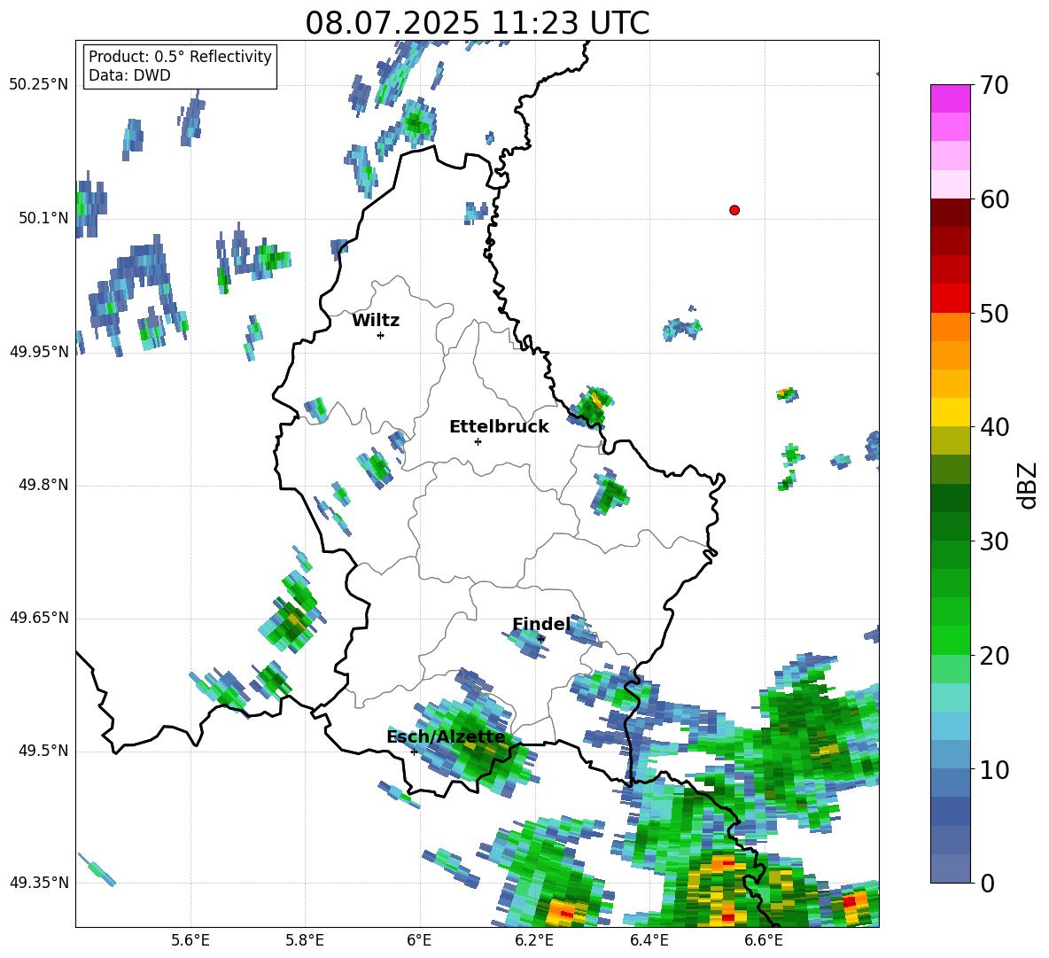Screen dimensions: 1049x958
Task: Click the Product: 0.5° Reflectivity text
Action: (x=180, y=56)
